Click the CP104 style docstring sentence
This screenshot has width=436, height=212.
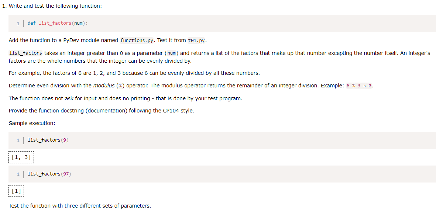102,111
